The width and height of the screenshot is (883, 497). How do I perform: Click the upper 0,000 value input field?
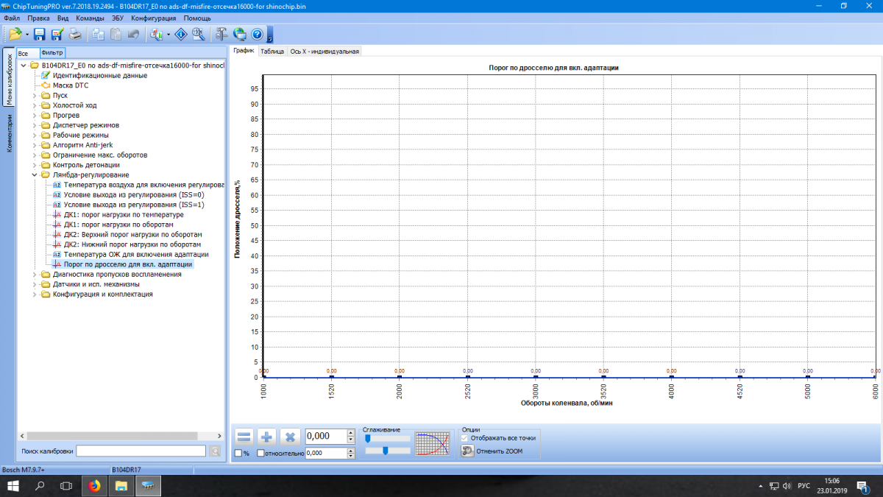coord(325,437)
